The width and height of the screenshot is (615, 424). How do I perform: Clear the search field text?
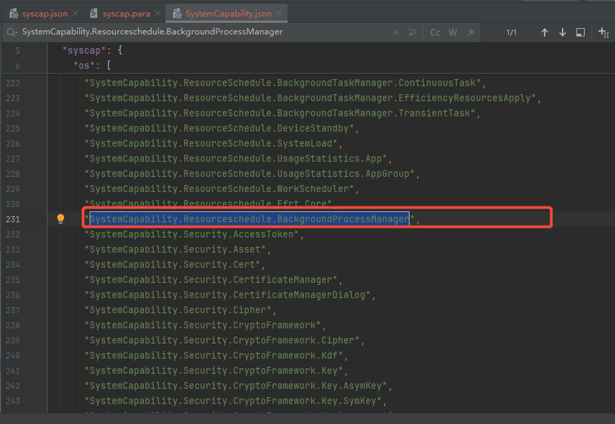[x=396, y=32]
